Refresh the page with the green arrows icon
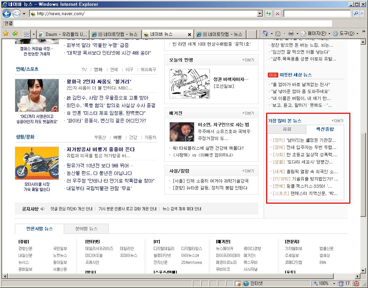The image size is (368, 288). coord(268,13)
